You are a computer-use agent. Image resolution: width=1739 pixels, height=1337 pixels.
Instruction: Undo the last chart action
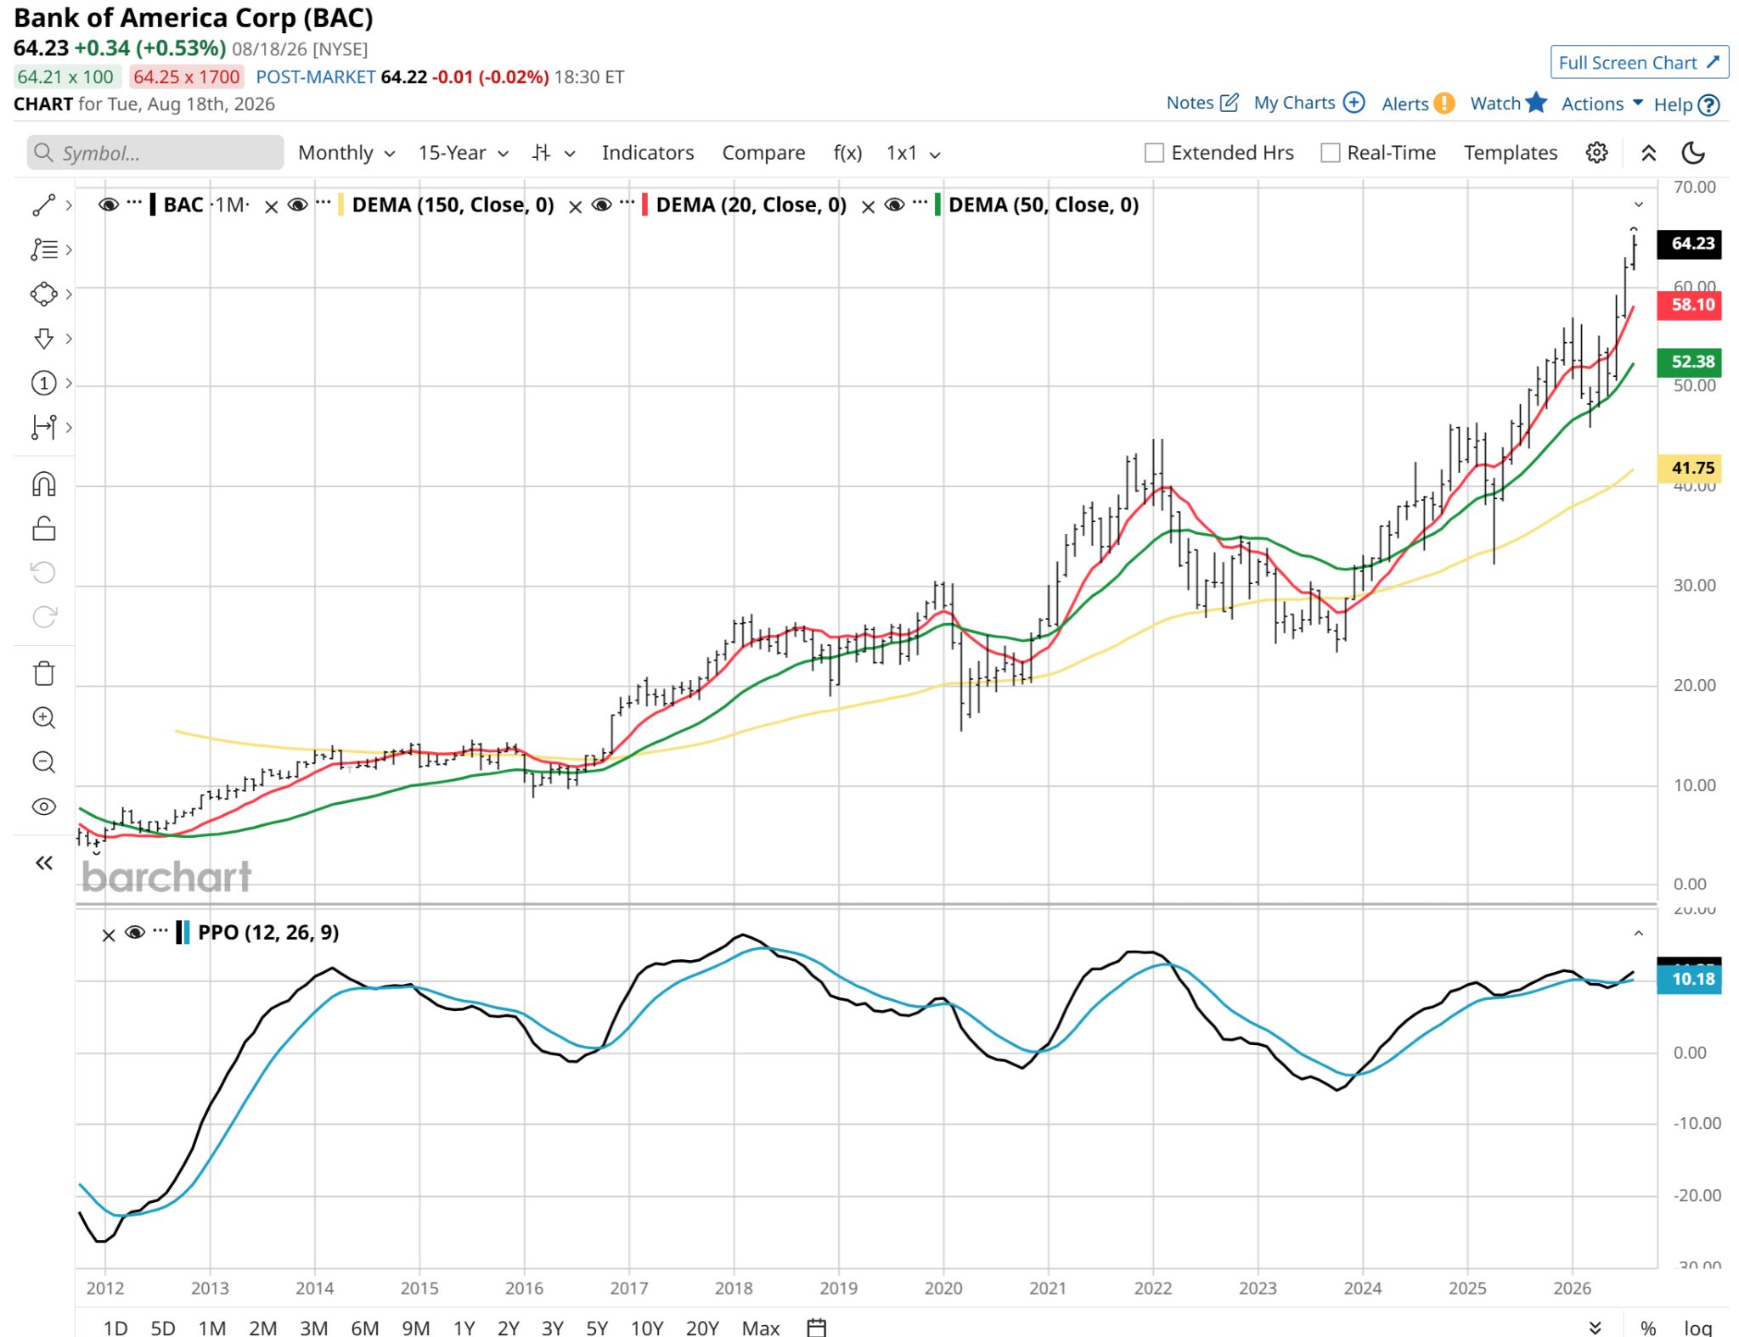click(43, 573)
